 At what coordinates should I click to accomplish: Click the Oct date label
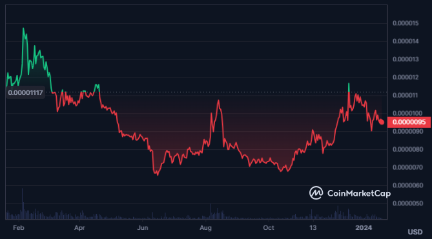269,228
